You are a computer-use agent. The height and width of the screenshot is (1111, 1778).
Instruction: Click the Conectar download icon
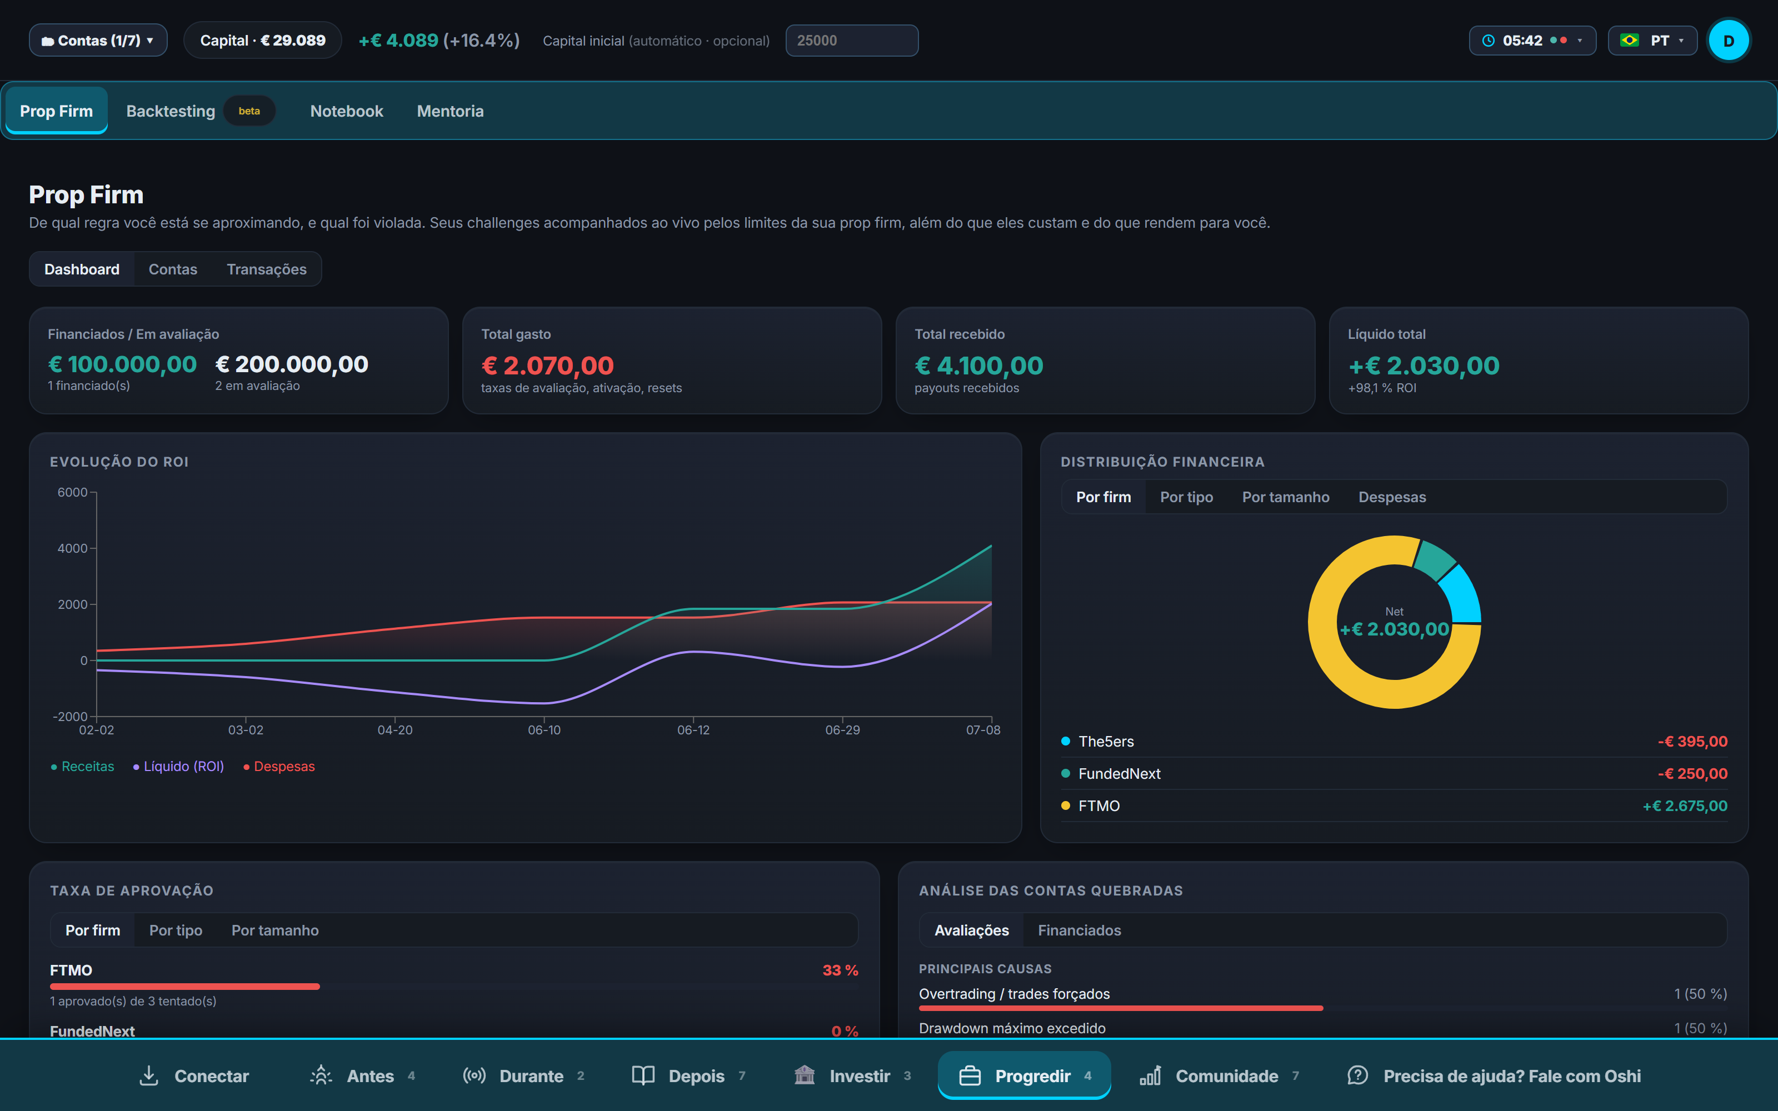click(x=149, y=1076)
